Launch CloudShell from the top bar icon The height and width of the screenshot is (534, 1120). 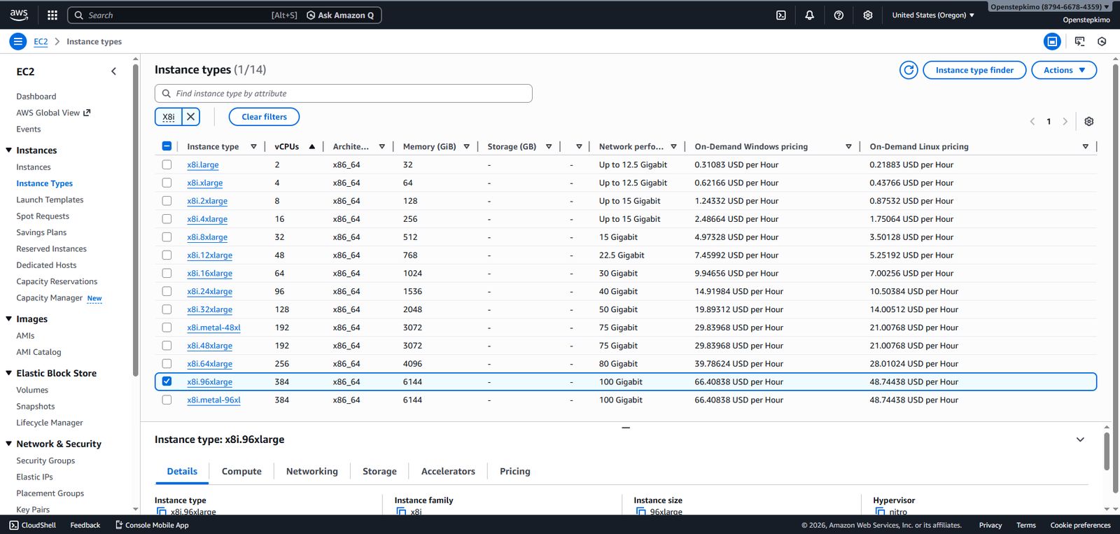click(781, 15)
